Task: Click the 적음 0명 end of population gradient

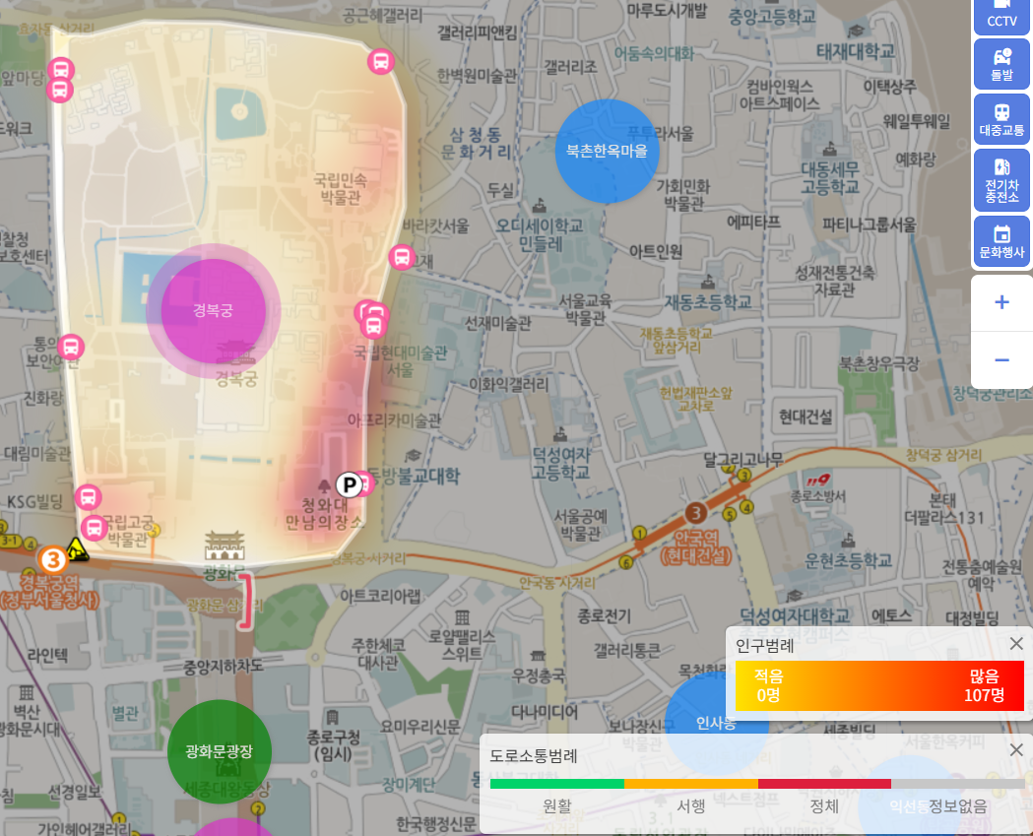Action: [769, 685]
